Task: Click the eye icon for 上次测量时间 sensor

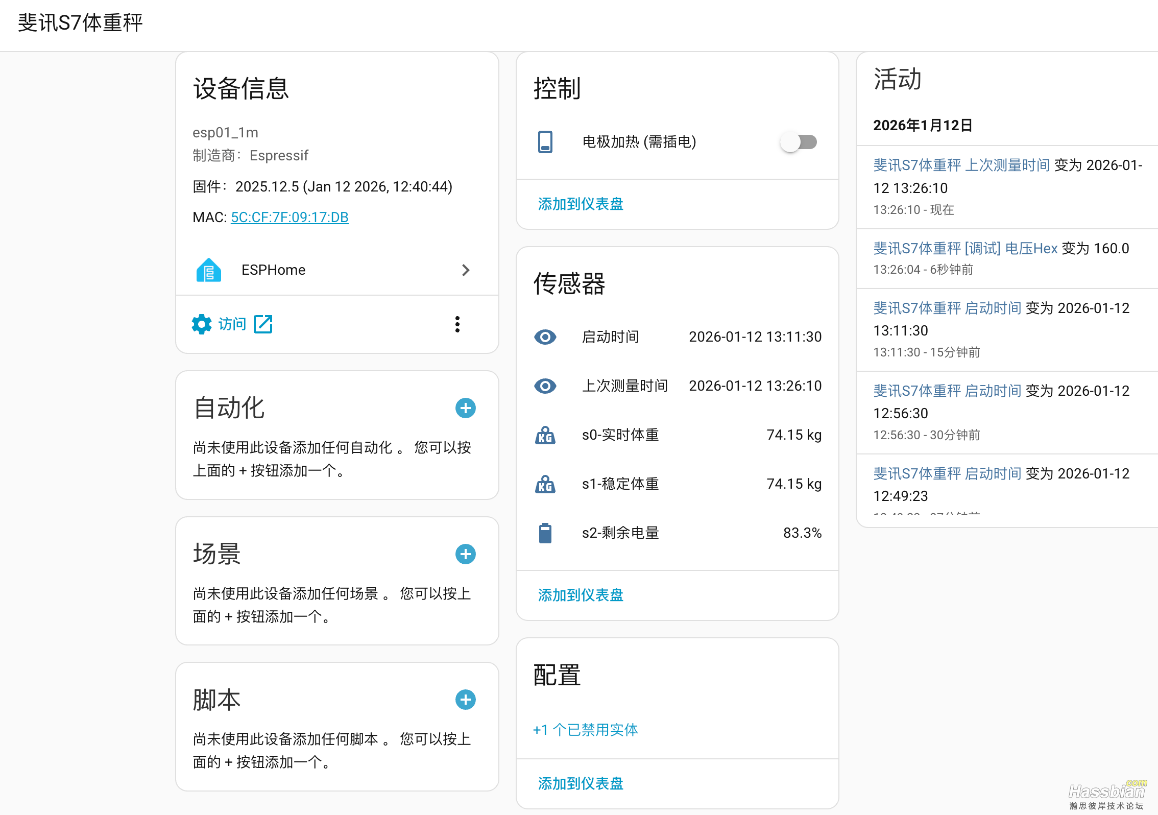Action: click(545, 386)
